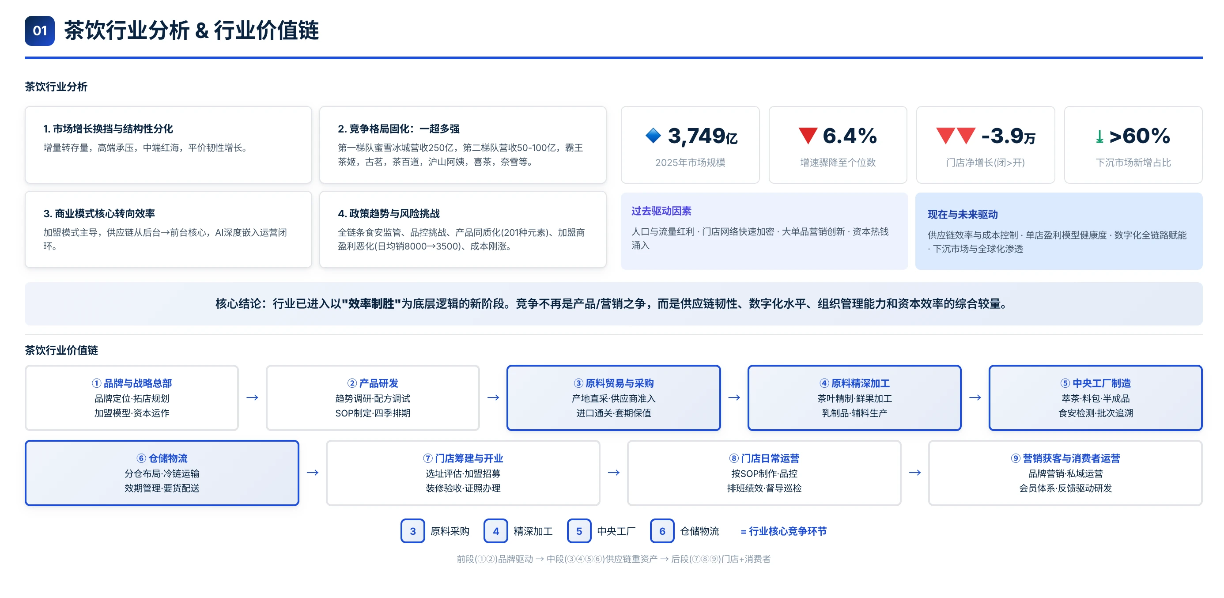Click the 前段(①②)品牌驱动 footnote line
Viewport: 1224px width, 598px height.
click(x=613, y=559)
